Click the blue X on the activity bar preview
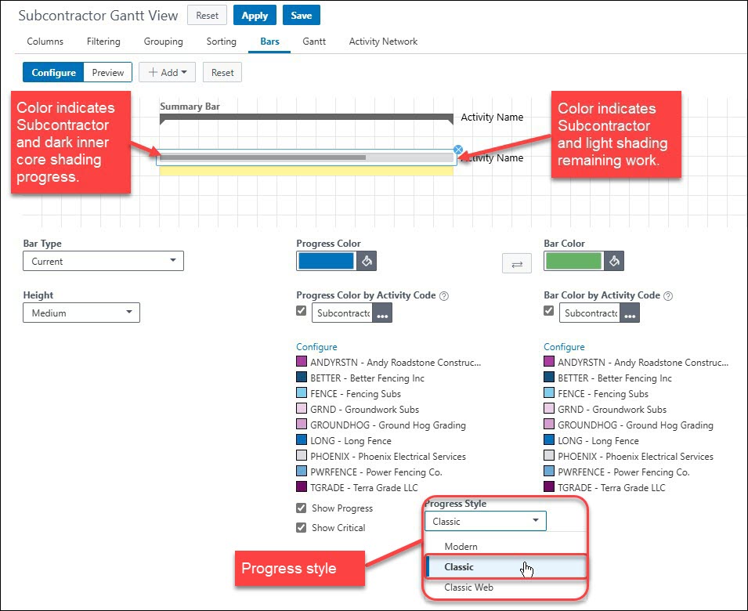 click(x=457, y=150)
